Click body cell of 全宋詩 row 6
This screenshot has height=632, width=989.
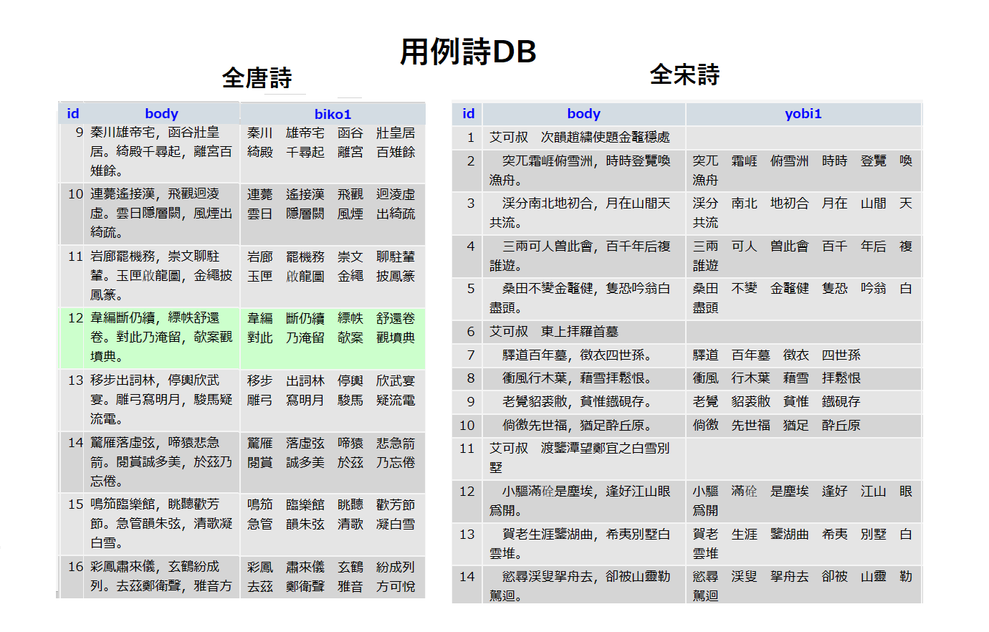click(584, 332)
